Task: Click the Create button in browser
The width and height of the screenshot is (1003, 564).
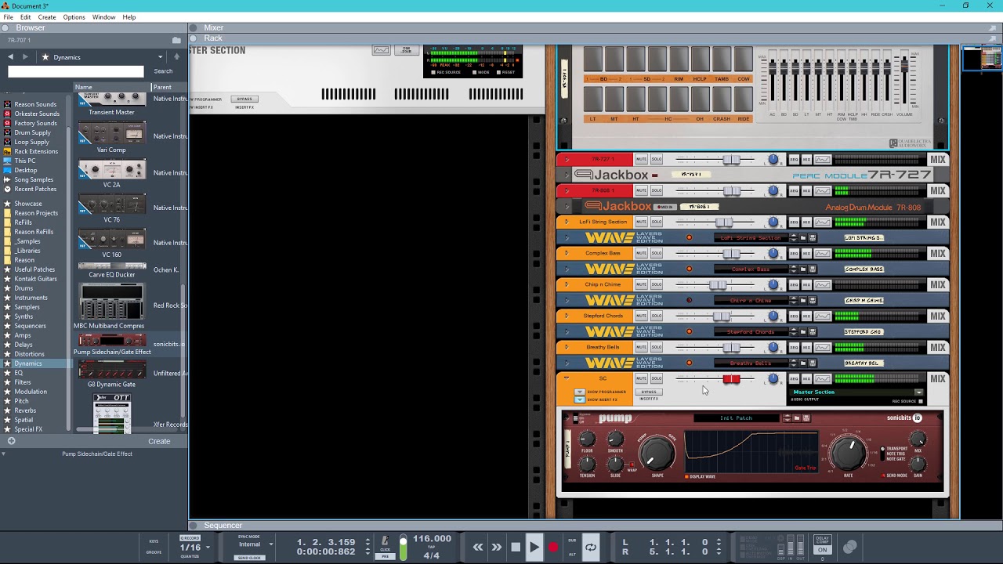Action: pyautogui.click(x=159, y=441)
